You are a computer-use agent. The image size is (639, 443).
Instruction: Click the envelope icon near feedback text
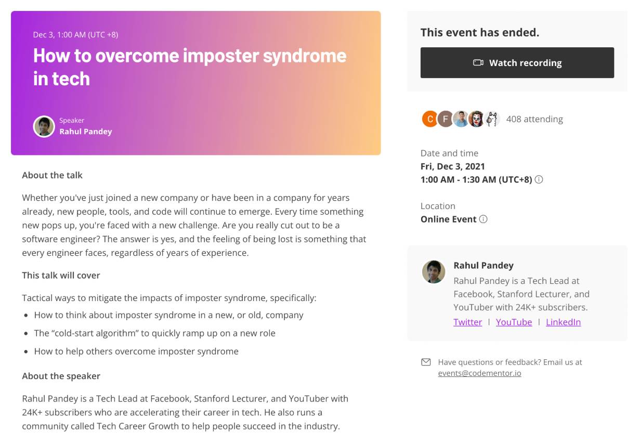[x=426, y=362]
